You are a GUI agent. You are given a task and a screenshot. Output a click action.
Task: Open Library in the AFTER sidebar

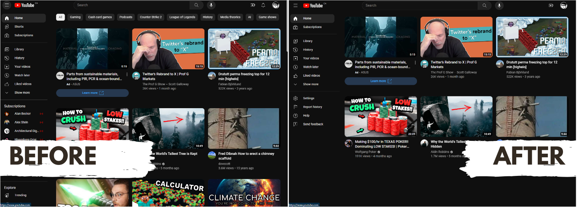tap(312, 41)
